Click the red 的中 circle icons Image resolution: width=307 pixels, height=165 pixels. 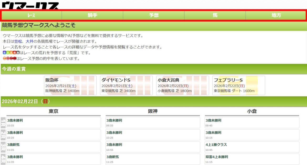(x=9, y=59)
